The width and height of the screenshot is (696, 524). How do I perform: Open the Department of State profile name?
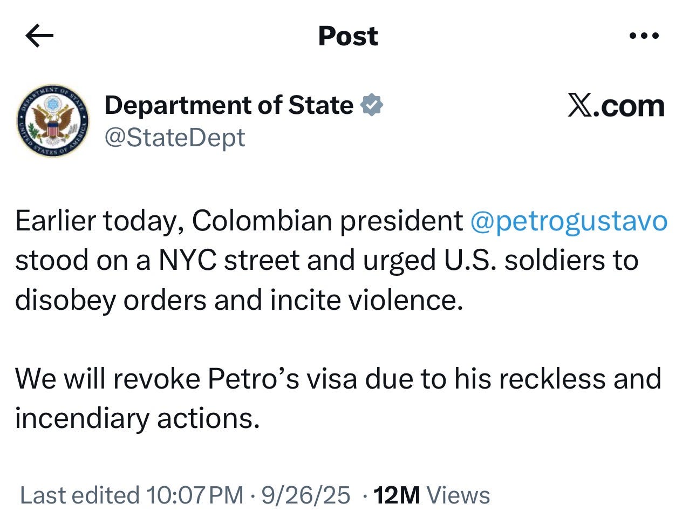[x=229, y=105]
